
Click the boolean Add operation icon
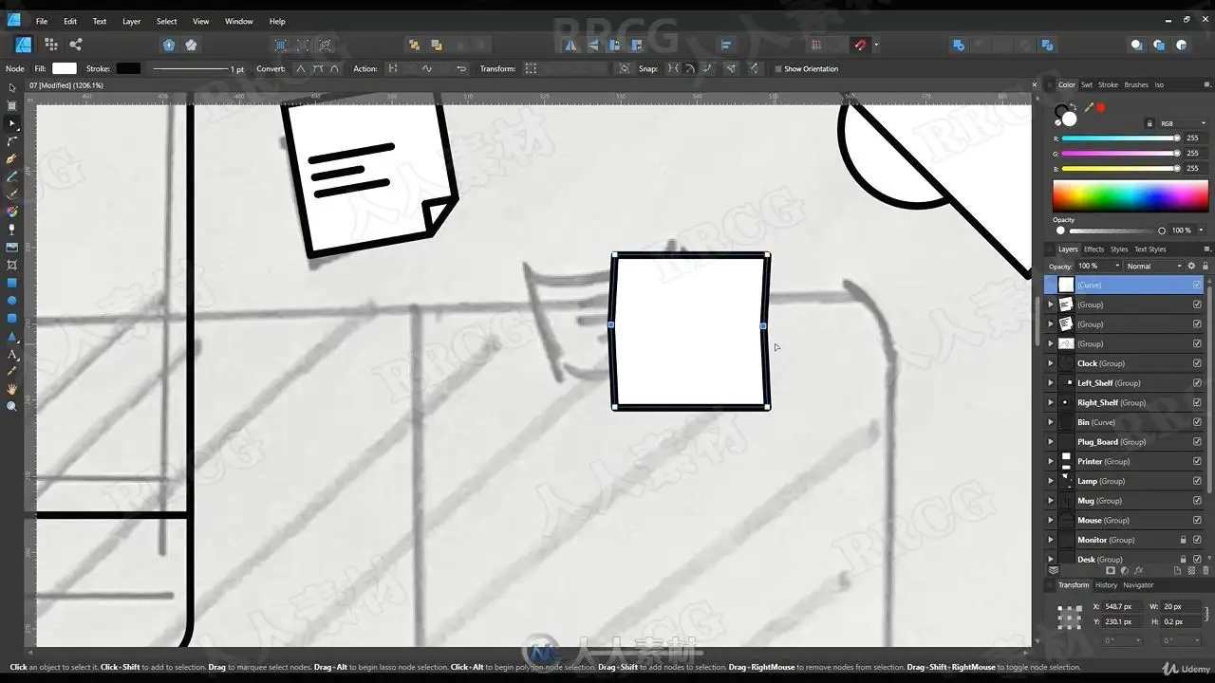pyautogui.click(x=959, y=45)
